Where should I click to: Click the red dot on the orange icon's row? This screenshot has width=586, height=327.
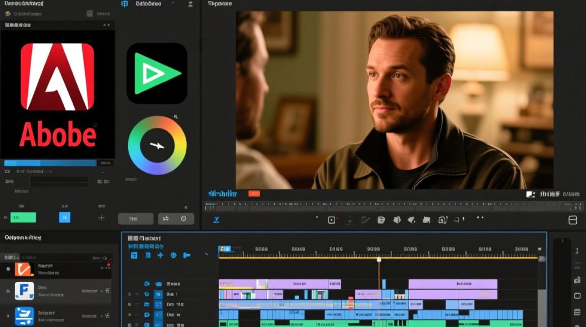[x=108, y=265]
